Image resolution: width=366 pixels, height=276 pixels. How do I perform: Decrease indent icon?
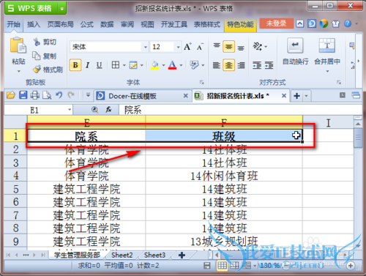pyautogui.click(x=257, y=65)
